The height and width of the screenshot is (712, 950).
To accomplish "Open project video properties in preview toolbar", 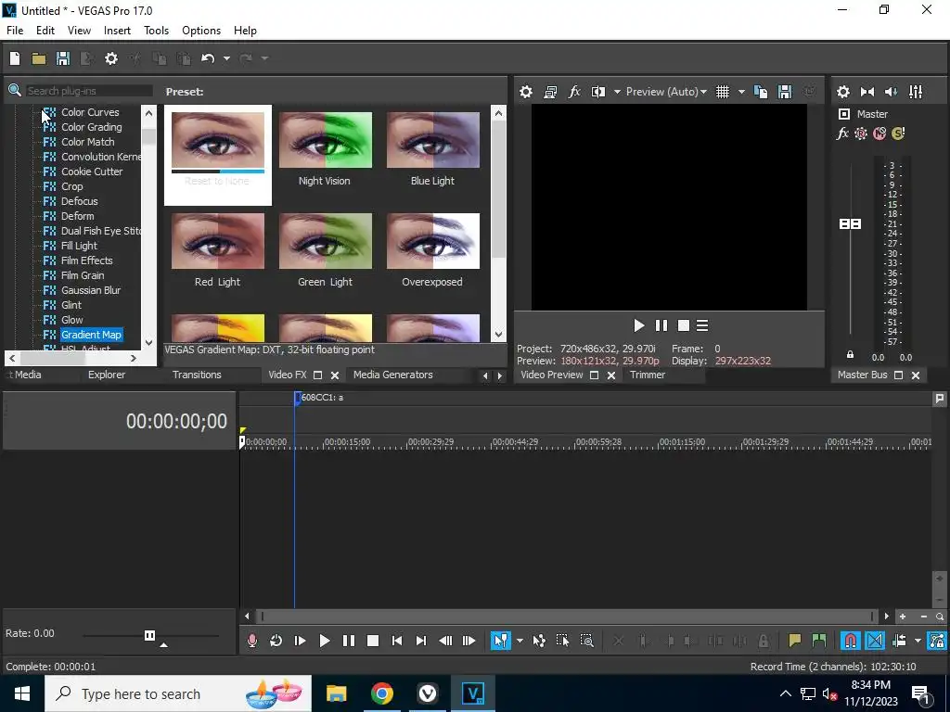I will (526, 92).
